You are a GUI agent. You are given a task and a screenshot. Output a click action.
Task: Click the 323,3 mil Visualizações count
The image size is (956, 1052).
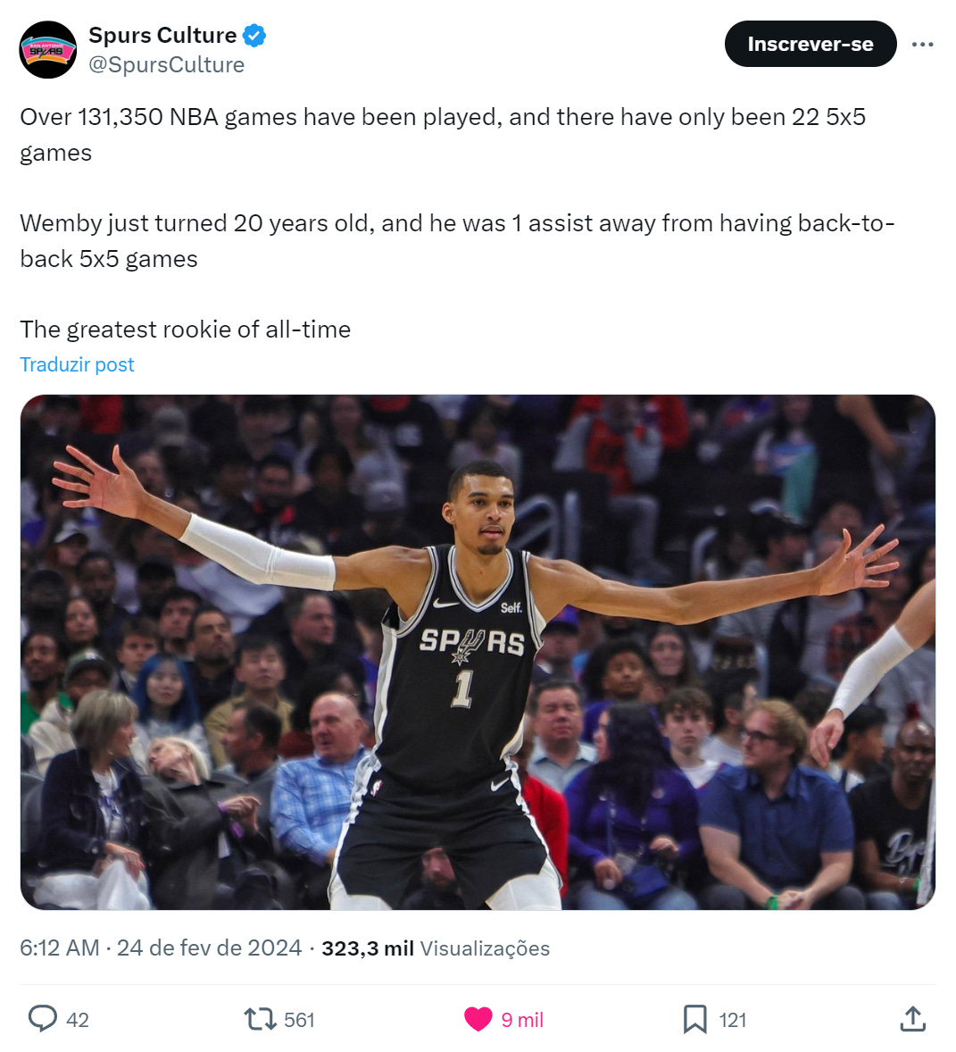(436, 948)
